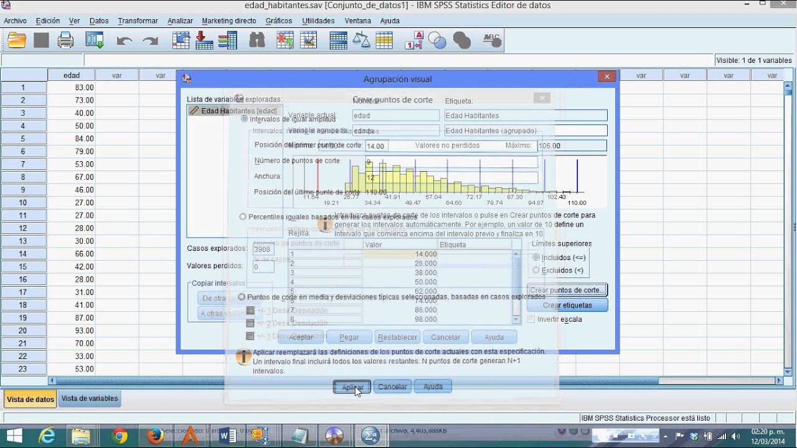This screenshot has width=797, height=448.
Task: Open the Datos menu
Action: [99, 21]
